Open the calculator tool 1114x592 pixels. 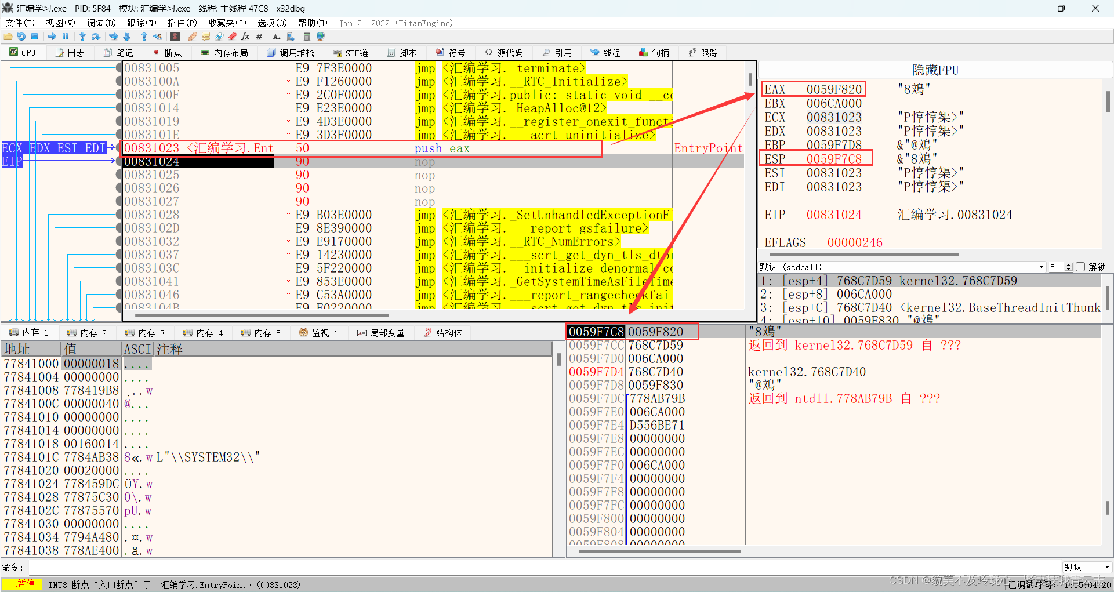click(x=307, y=37)
